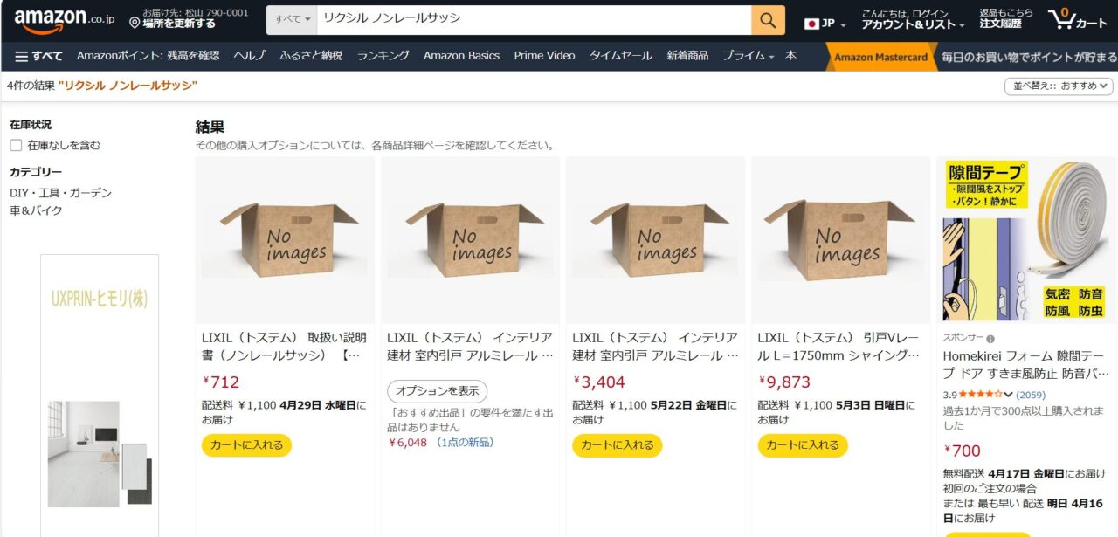Open the 並べ替え sort dropdown
This screenshot has height=537, width=1118.
point(1059,86)
